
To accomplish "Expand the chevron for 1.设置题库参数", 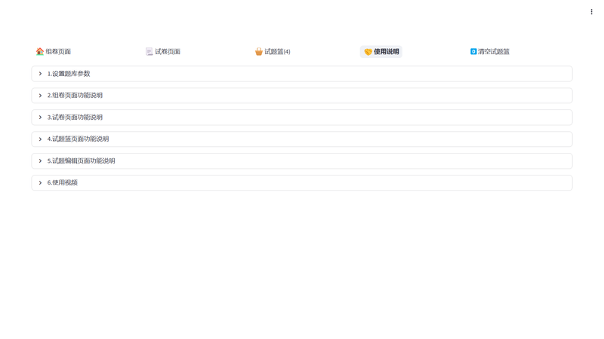I will (40, 73).
